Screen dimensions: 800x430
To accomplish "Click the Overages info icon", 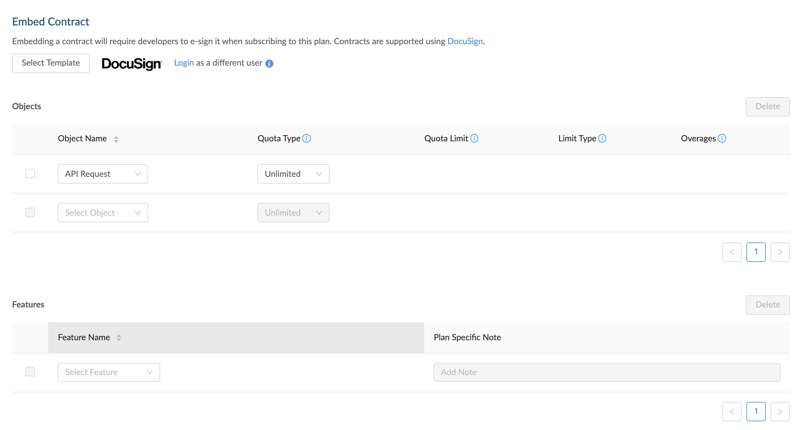I will [x=722, y=138].
